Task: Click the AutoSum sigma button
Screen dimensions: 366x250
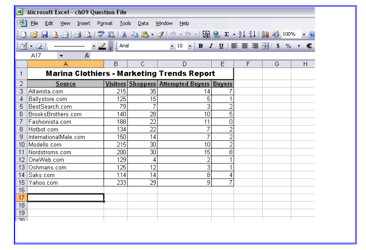Action: coord(226,34)
